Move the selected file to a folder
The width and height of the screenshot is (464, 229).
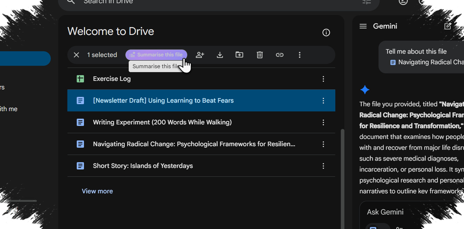point(239,55)
